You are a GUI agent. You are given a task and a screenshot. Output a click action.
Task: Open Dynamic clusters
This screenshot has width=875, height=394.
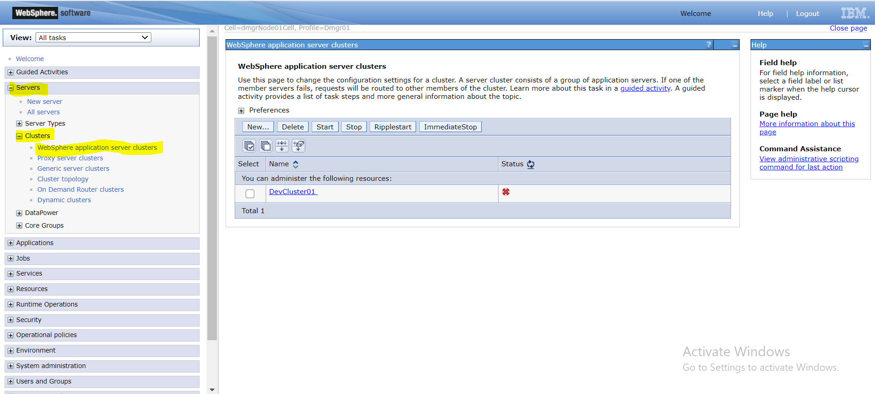[64, 200]
